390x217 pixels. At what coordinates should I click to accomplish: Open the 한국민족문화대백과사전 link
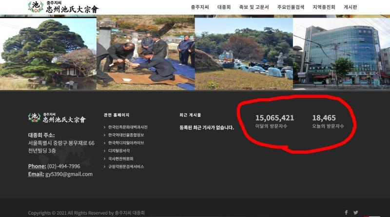coord(128,127)
